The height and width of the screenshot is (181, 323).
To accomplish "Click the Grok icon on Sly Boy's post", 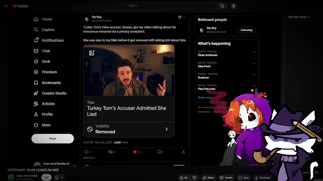I will [x=180, y=17].
